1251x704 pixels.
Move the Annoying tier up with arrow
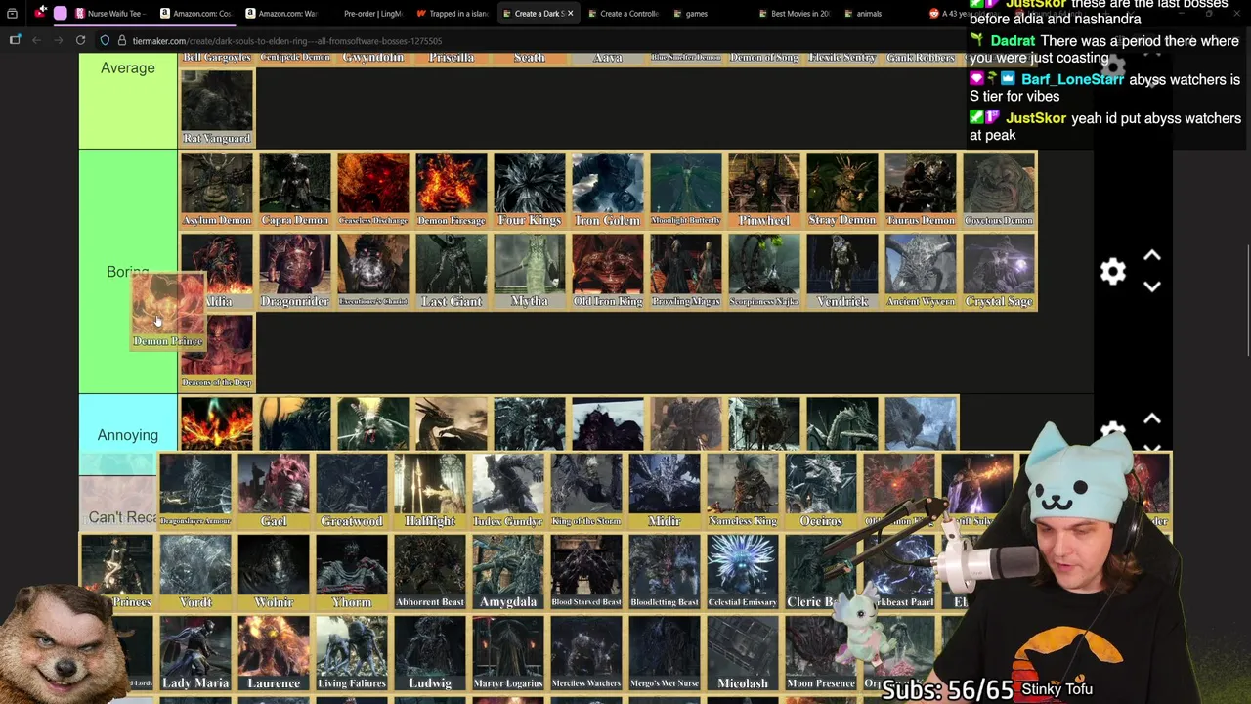pos(1151,419)
